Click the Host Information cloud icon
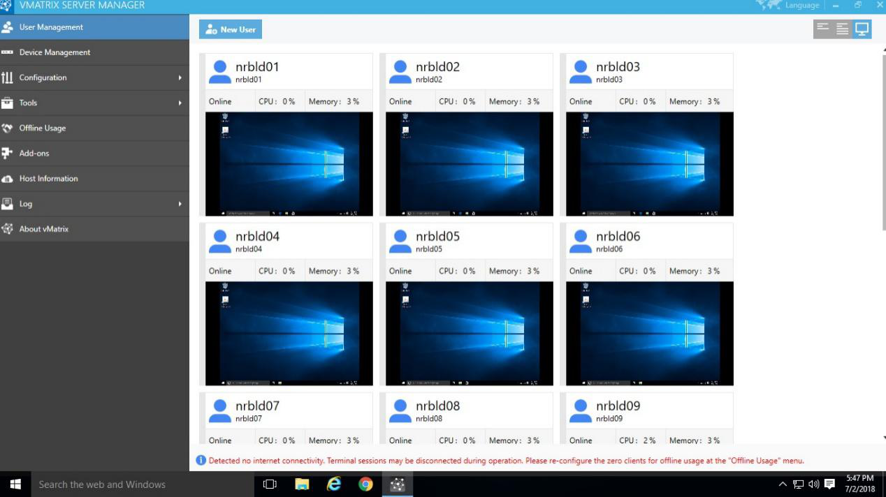The width and height of the screenshot is (886, 497). coord(7,179)
